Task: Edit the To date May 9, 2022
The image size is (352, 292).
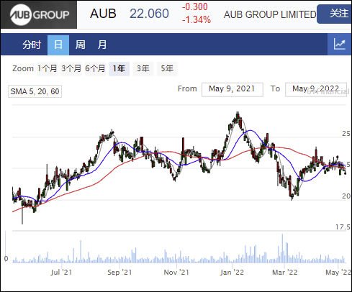Action: point(316,89)
